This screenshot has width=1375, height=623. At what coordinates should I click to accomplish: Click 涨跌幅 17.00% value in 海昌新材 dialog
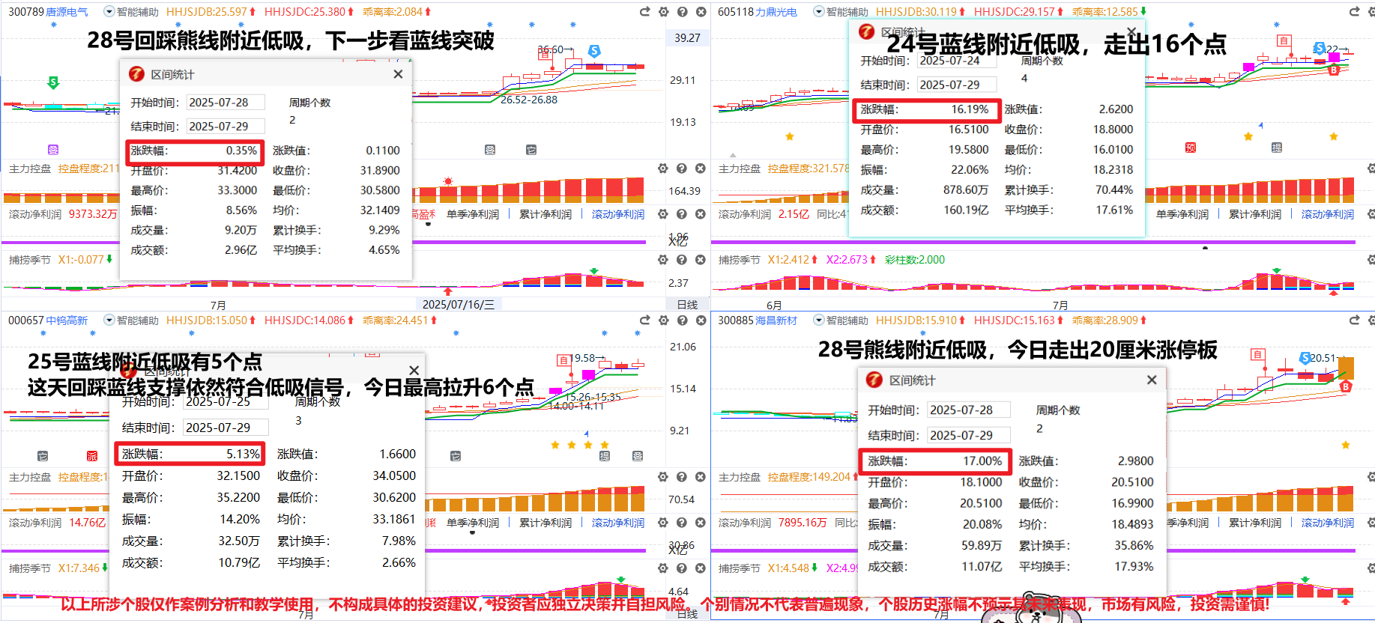(x=982, y=461)
